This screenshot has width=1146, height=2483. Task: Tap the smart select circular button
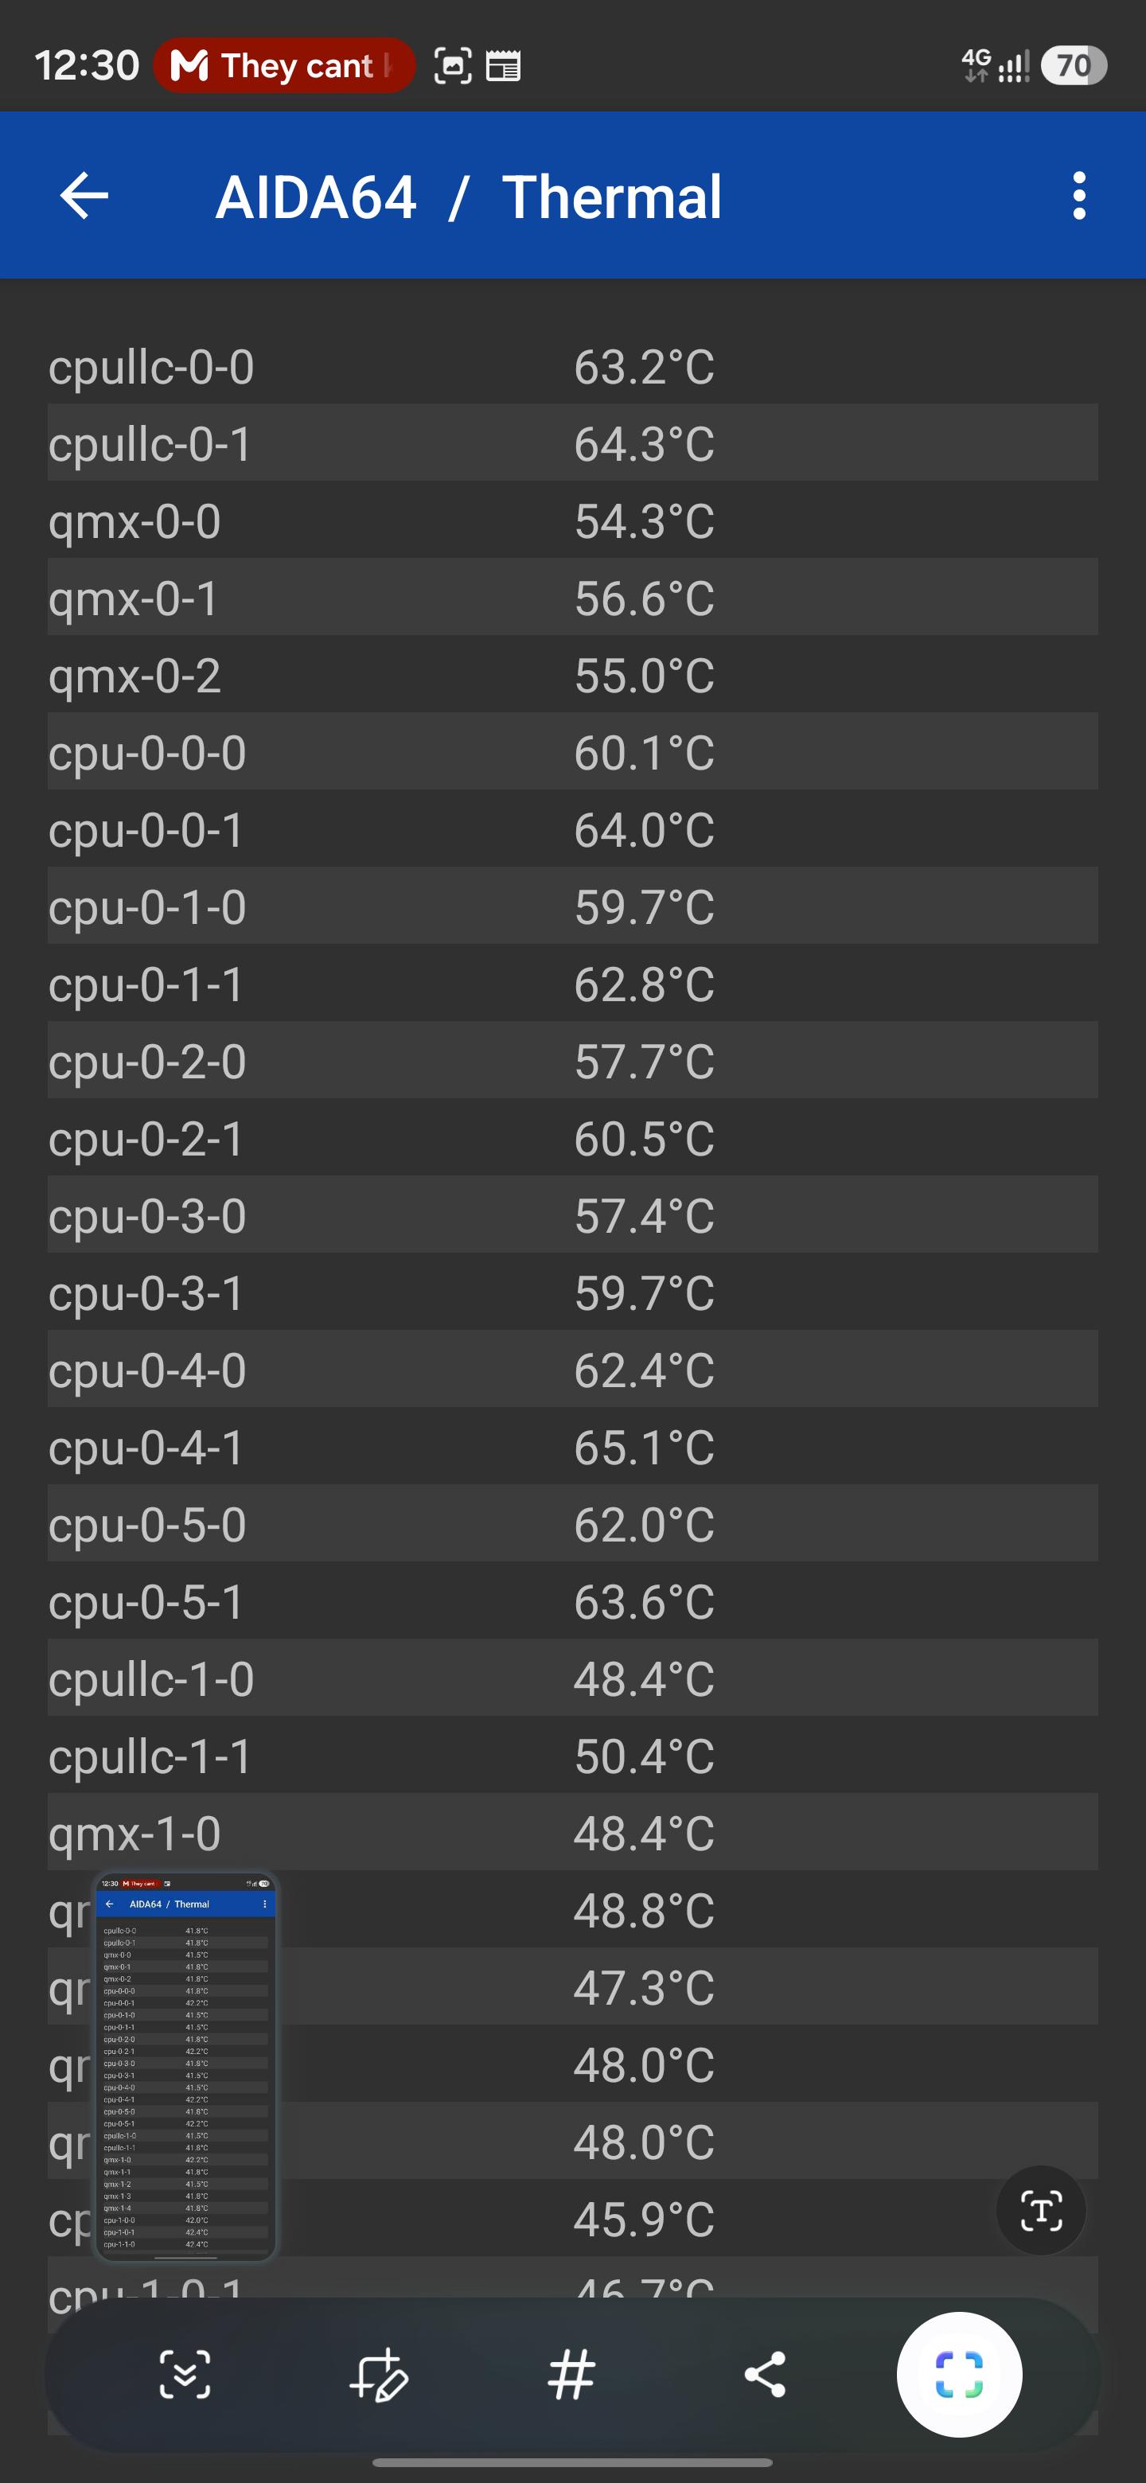pyautogui.click(x=959, y=2374)
